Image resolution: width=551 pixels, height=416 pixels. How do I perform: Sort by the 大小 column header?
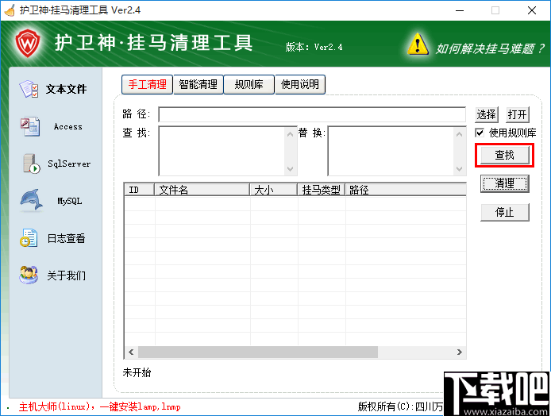click(x=273, y=190)
